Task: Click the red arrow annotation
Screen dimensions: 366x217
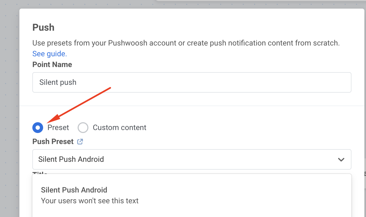Action: [x=81, y=103]
